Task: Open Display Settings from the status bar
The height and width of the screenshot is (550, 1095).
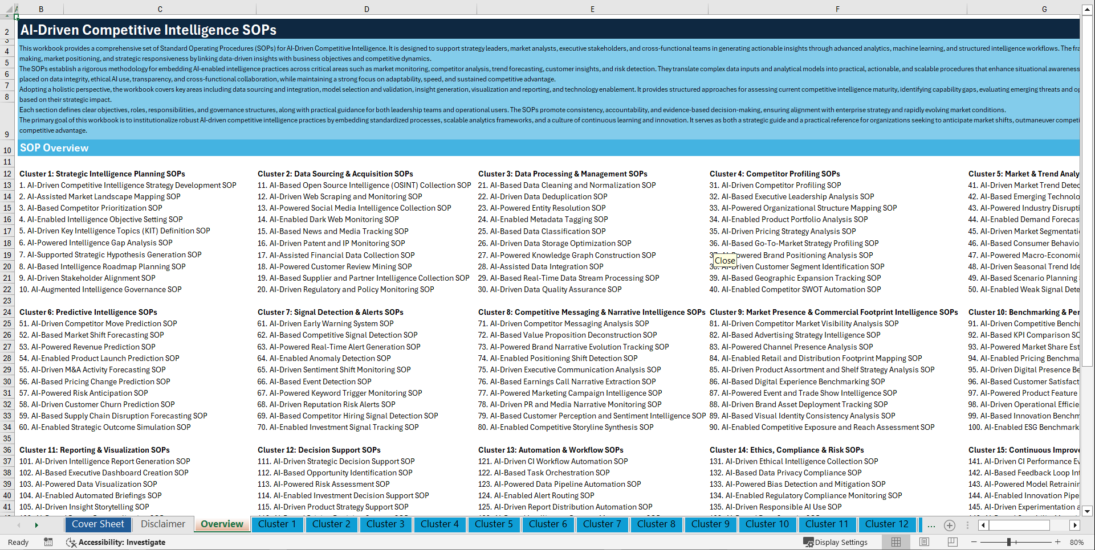Action: (x=836, y=542)
